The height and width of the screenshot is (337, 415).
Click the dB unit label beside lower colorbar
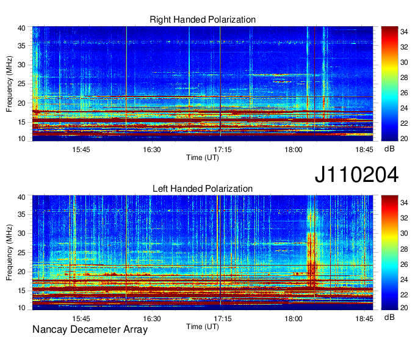(389, 317)
